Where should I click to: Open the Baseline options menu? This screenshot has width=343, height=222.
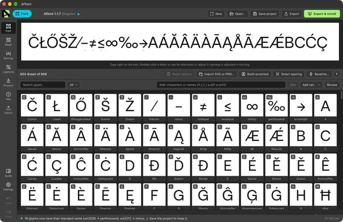point(319,74)
